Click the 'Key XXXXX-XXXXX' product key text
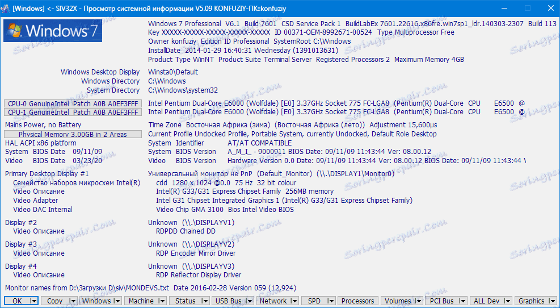Screen dimensions: 560x308 pos(209,32)
